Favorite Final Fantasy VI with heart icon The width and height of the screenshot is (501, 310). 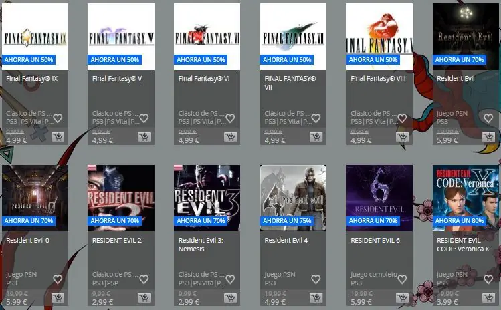click(230, 118)
